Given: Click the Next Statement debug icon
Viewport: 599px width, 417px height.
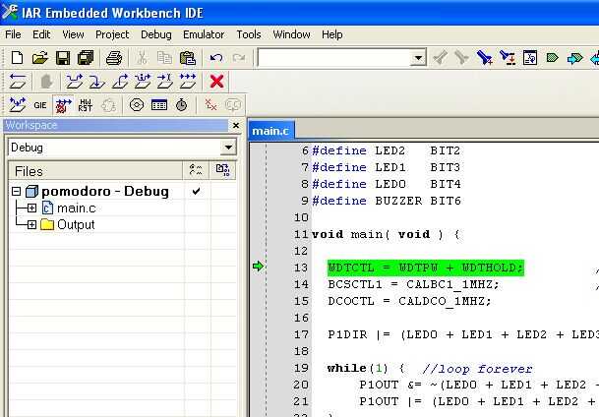Looking at the screenshot, I should point(143,82).
